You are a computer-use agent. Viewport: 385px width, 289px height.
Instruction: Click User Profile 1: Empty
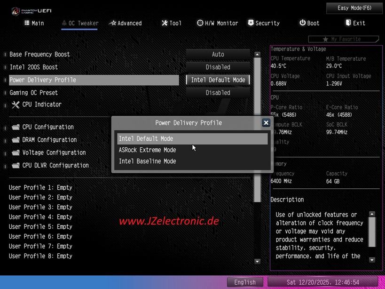(40, 187)
